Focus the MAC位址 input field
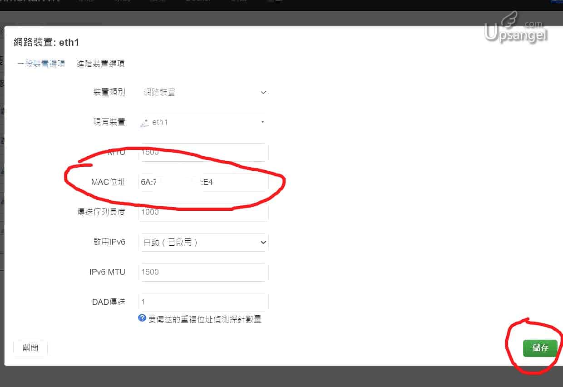The image size is (563, 387). 203,182
